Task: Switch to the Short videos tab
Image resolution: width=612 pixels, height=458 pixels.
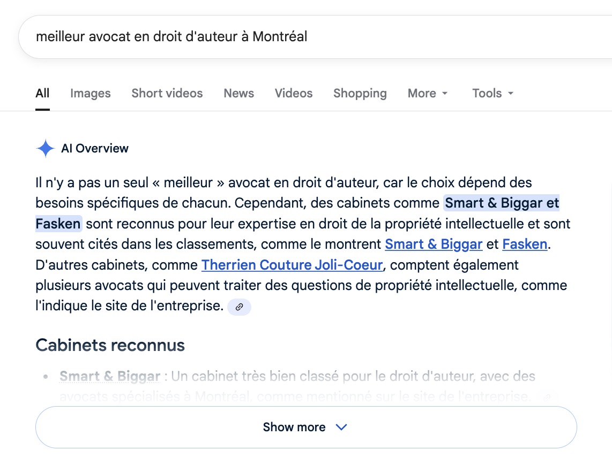Action: pyautogui.click(x=167, y=93)
